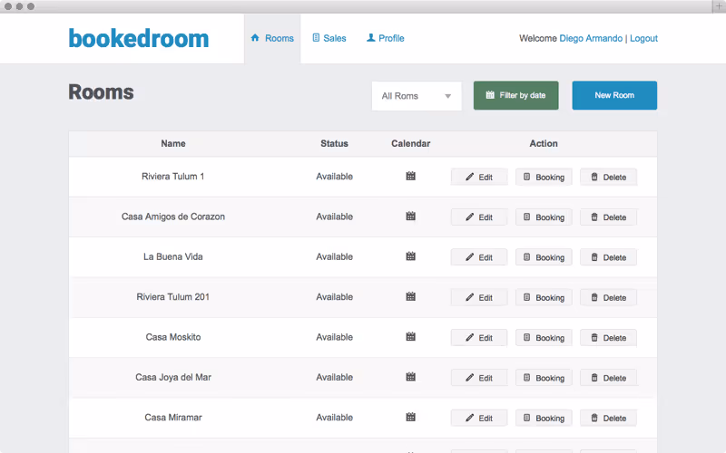Delete the Casa Joya del Mar room
The width and height of the screenshot is (726, 453).
tap(608, 378)
